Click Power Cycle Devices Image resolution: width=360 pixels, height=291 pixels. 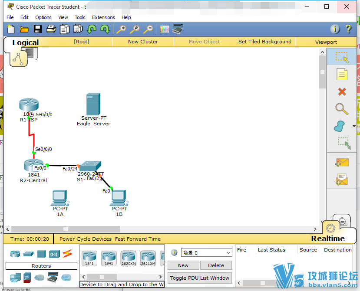point(86,239)
